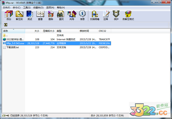
Task: Click the Scan Virus (扫描病毒) icon
Action: pyautogui.click(x=95, y=15)
